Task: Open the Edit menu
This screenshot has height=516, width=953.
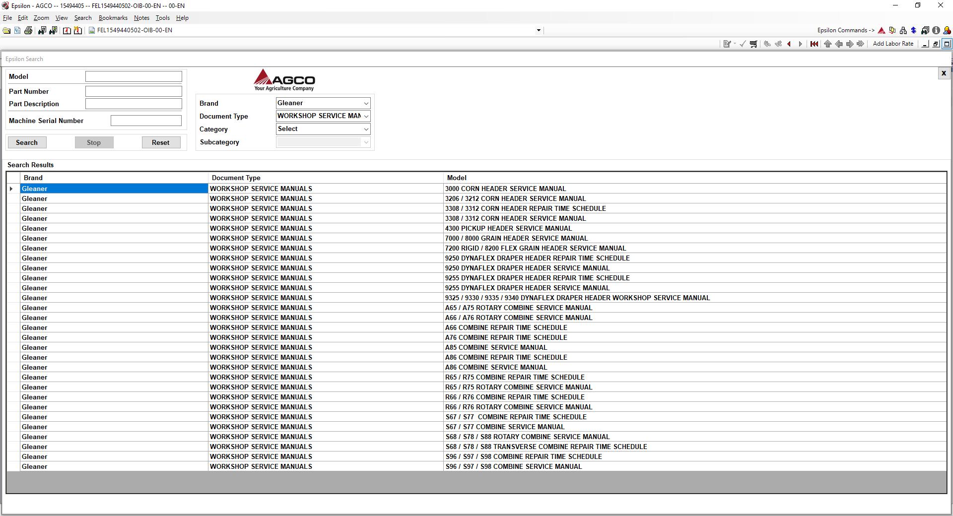Action: (x=23, y=18)
